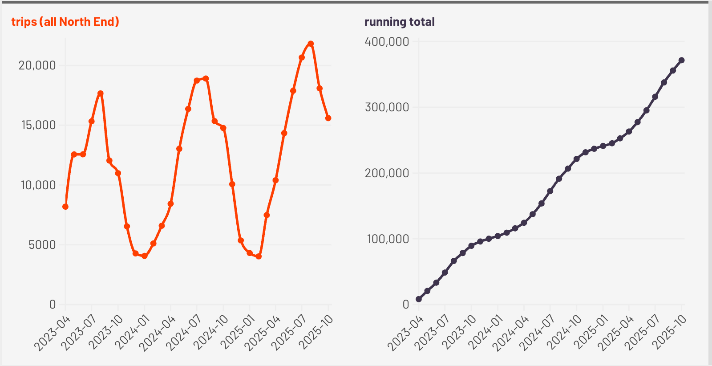The image size is (712, 366).
Task: Click the first data point of the running total line
Action: click(x=419, y=299)
